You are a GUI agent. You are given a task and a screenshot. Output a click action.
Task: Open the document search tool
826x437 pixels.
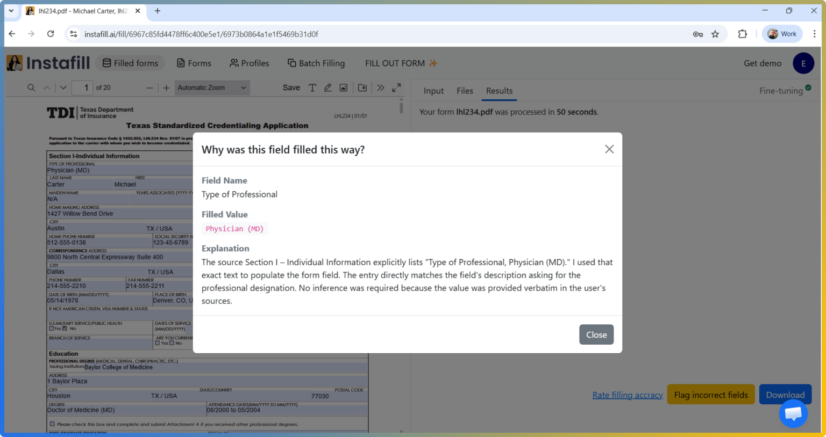(x=31, y=87)
